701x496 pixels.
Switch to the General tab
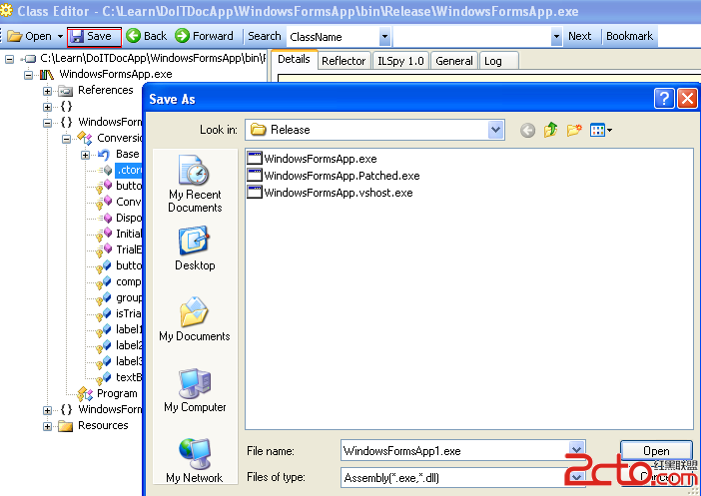453,61
